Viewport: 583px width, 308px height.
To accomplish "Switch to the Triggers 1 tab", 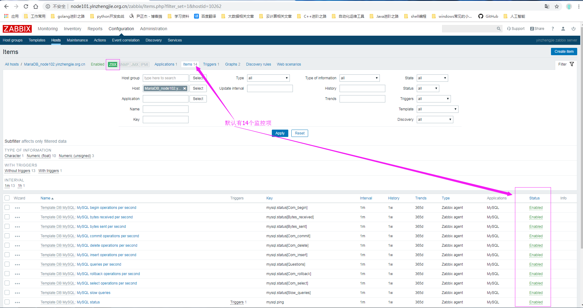I will pyautogui.click(x=211, y=64).
